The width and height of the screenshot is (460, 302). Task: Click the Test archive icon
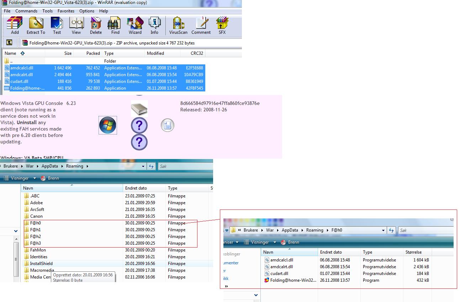(57, 25)
